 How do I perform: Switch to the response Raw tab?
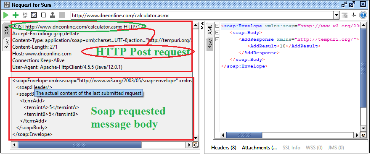tap(209, 44)
